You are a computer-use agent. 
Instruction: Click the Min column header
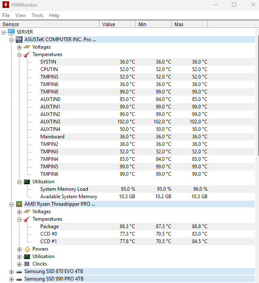153,25
